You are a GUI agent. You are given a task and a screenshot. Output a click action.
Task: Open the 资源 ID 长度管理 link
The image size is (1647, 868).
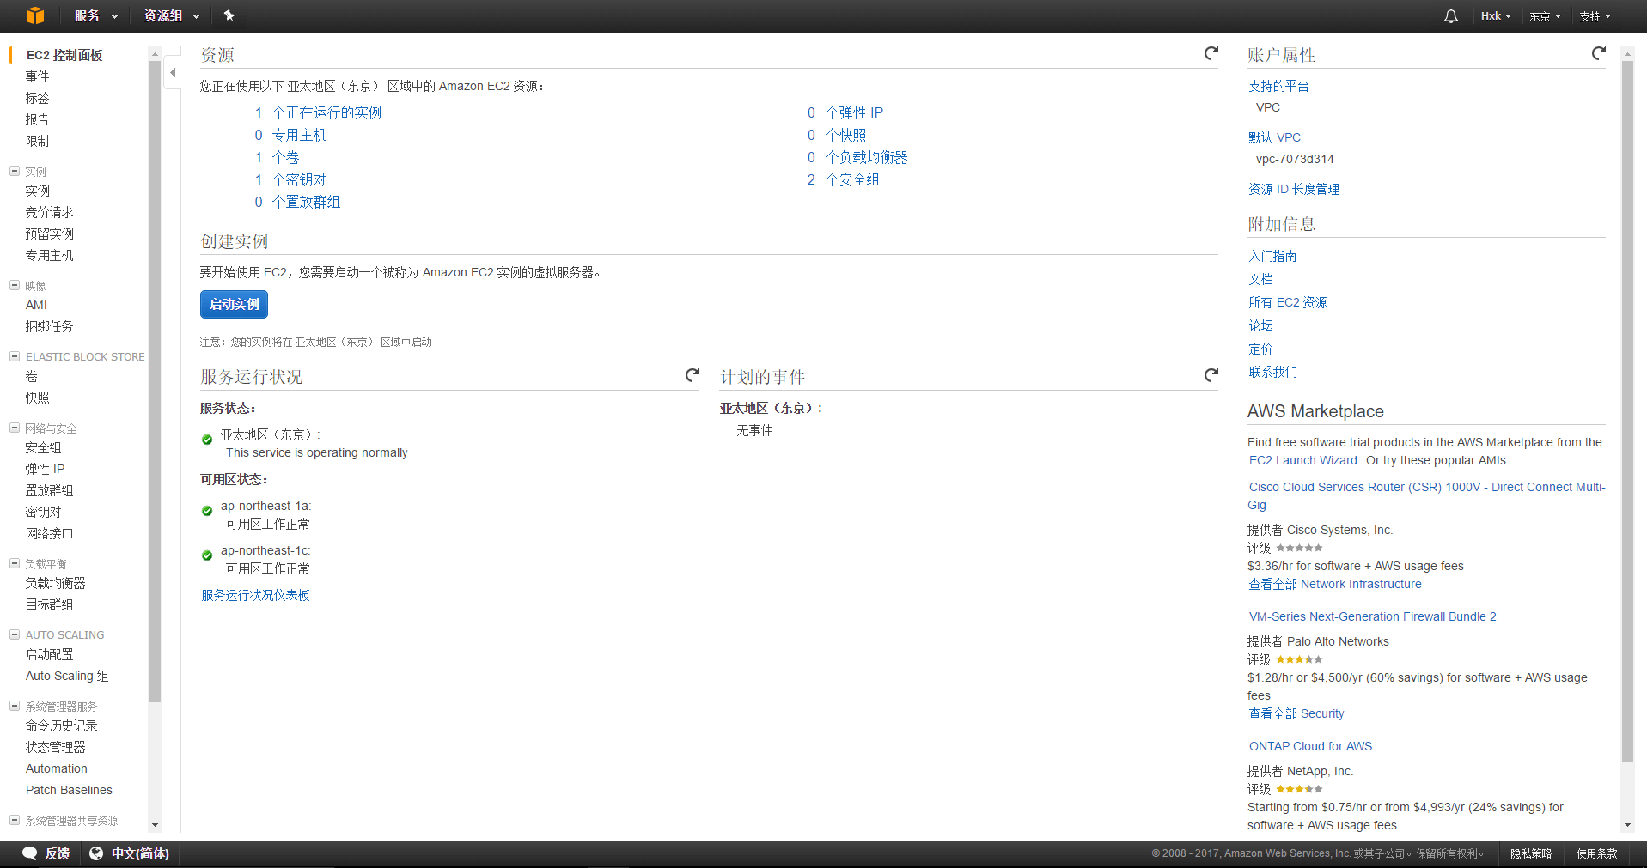(1294, 189)
